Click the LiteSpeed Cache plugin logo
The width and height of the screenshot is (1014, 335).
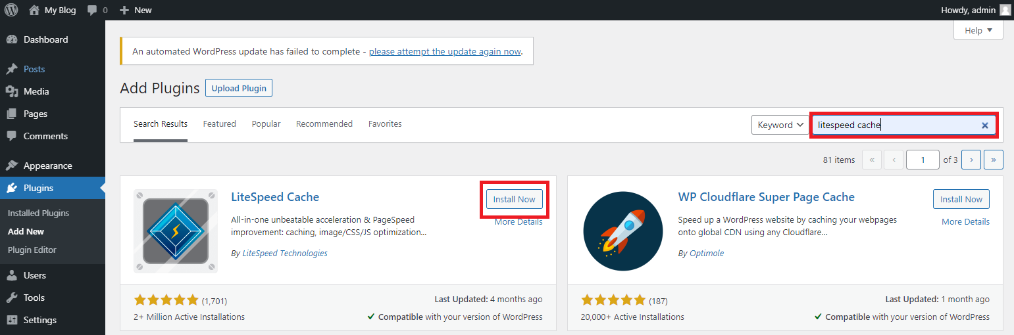176,231
